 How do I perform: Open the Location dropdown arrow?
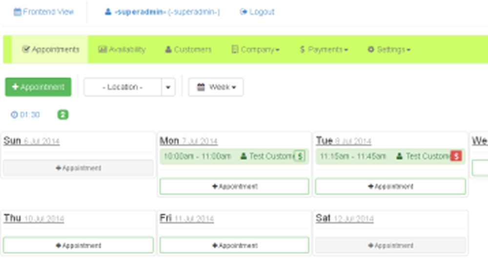coord(168,87)
